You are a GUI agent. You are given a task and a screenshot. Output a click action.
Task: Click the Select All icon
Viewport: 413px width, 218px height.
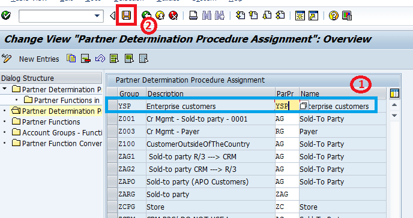click(x=114, y=58)
